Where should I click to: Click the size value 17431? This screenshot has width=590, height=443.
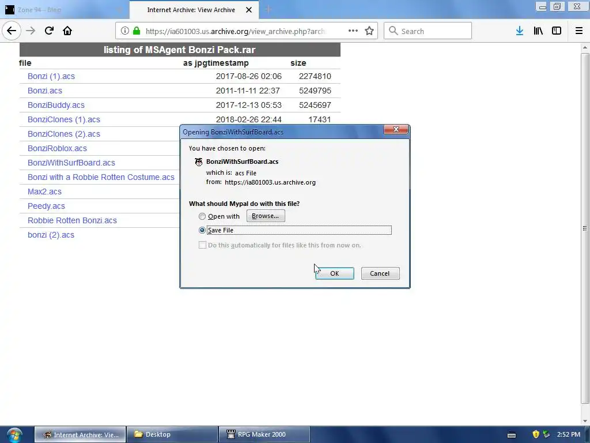point(319,119)
